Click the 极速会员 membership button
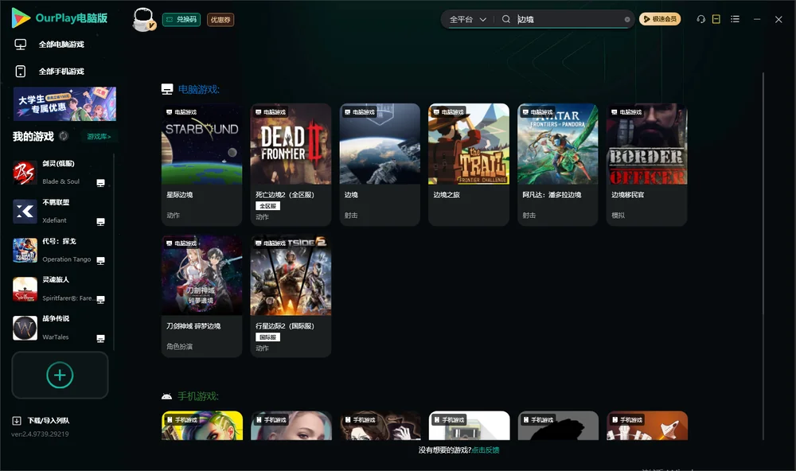This screenshot has height=471, width=796. tap(659, 19)
